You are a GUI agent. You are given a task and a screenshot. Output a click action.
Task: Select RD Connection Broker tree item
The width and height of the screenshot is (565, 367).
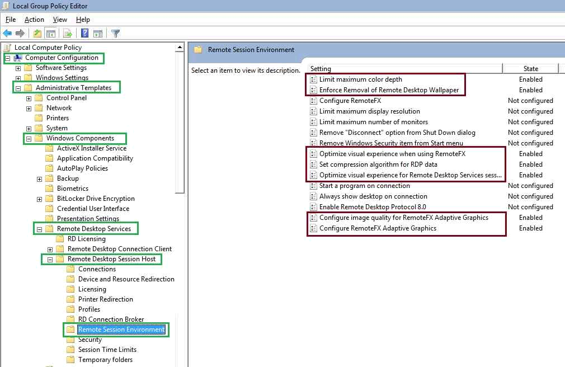[111, 319]
